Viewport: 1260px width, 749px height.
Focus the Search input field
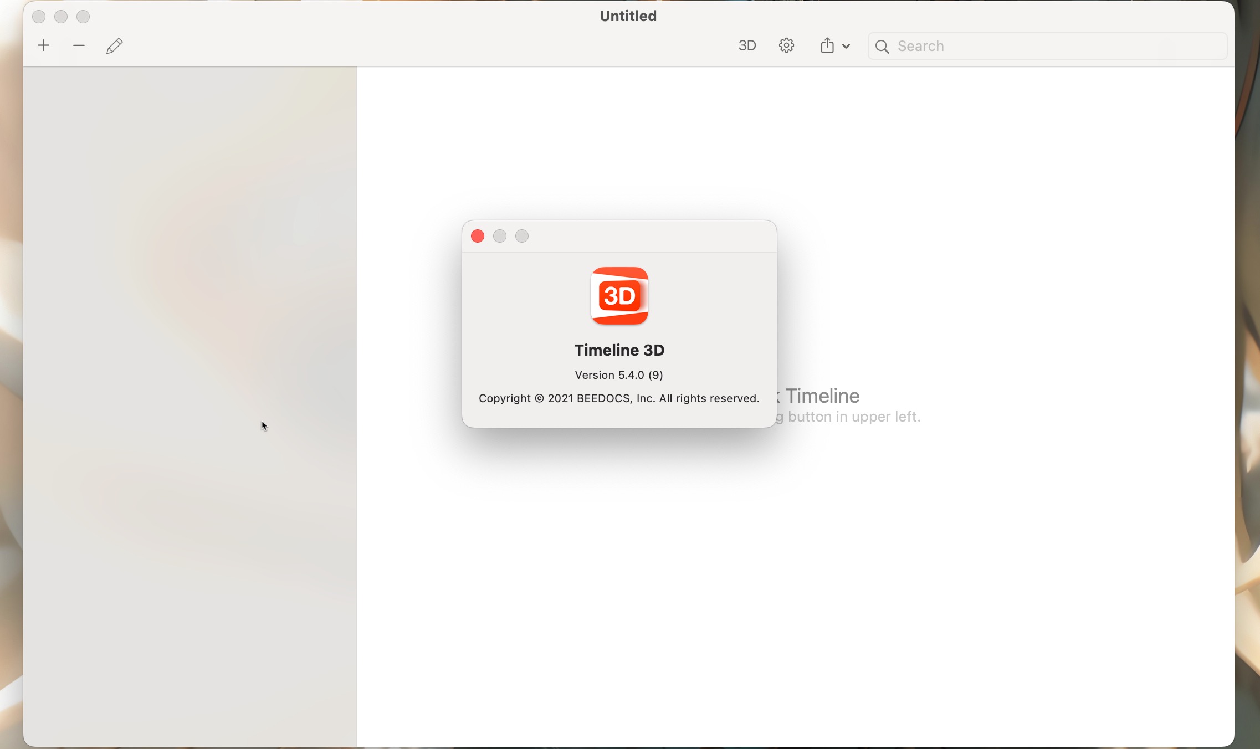click(x=1047, y=46)
